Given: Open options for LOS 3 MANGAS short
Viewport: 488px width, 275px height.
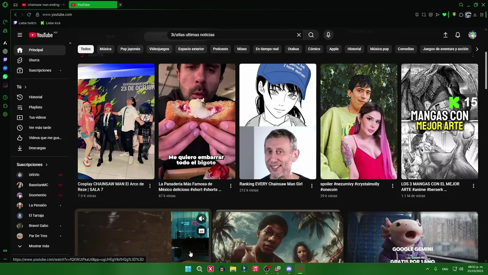Looking at the screenshot, I should tap(474, 186).
